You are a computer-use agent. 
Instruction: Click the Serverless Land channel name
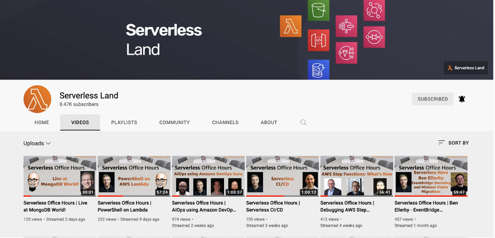coord(89,95)
